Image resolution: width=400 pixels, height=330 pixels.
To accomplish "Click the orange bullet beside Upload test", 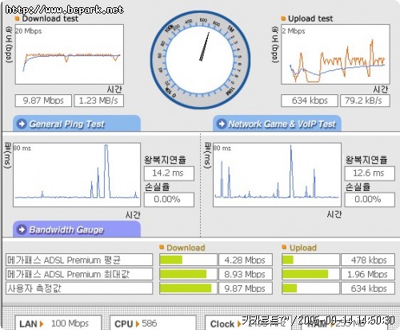I will [x=283, y=18].
